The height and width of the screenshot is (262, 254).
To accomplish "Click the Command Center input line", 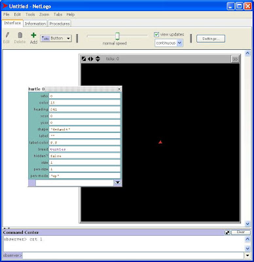I will click(133, 255).
